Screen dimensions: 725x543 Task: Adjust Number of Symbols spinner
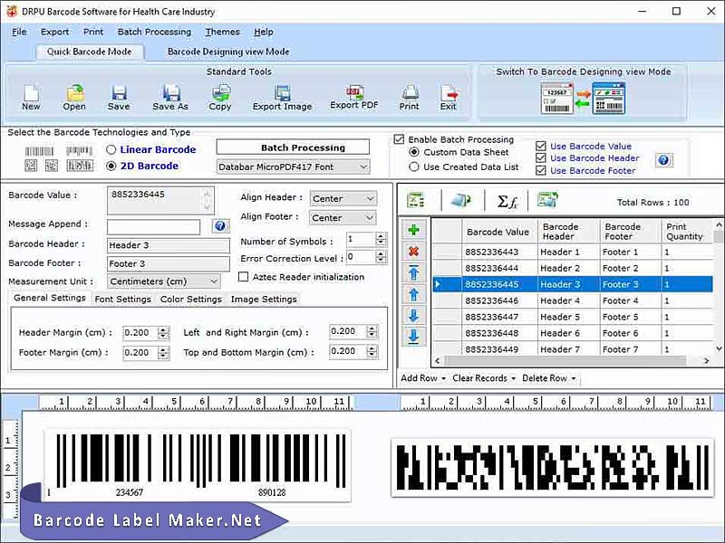coord(381,239)
